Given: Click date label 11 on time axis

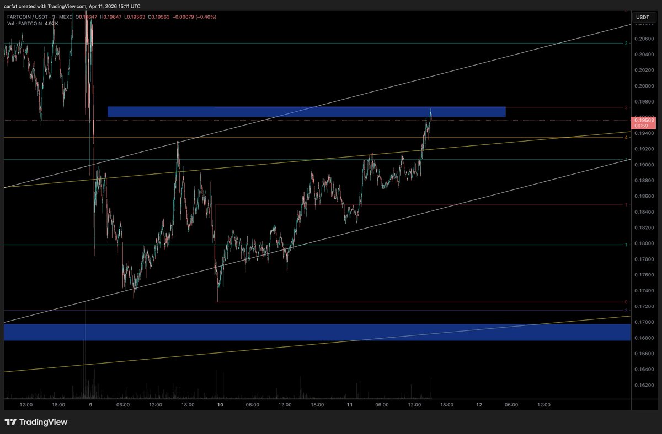Looking at the screenshot, I should (x=350, y=404).
